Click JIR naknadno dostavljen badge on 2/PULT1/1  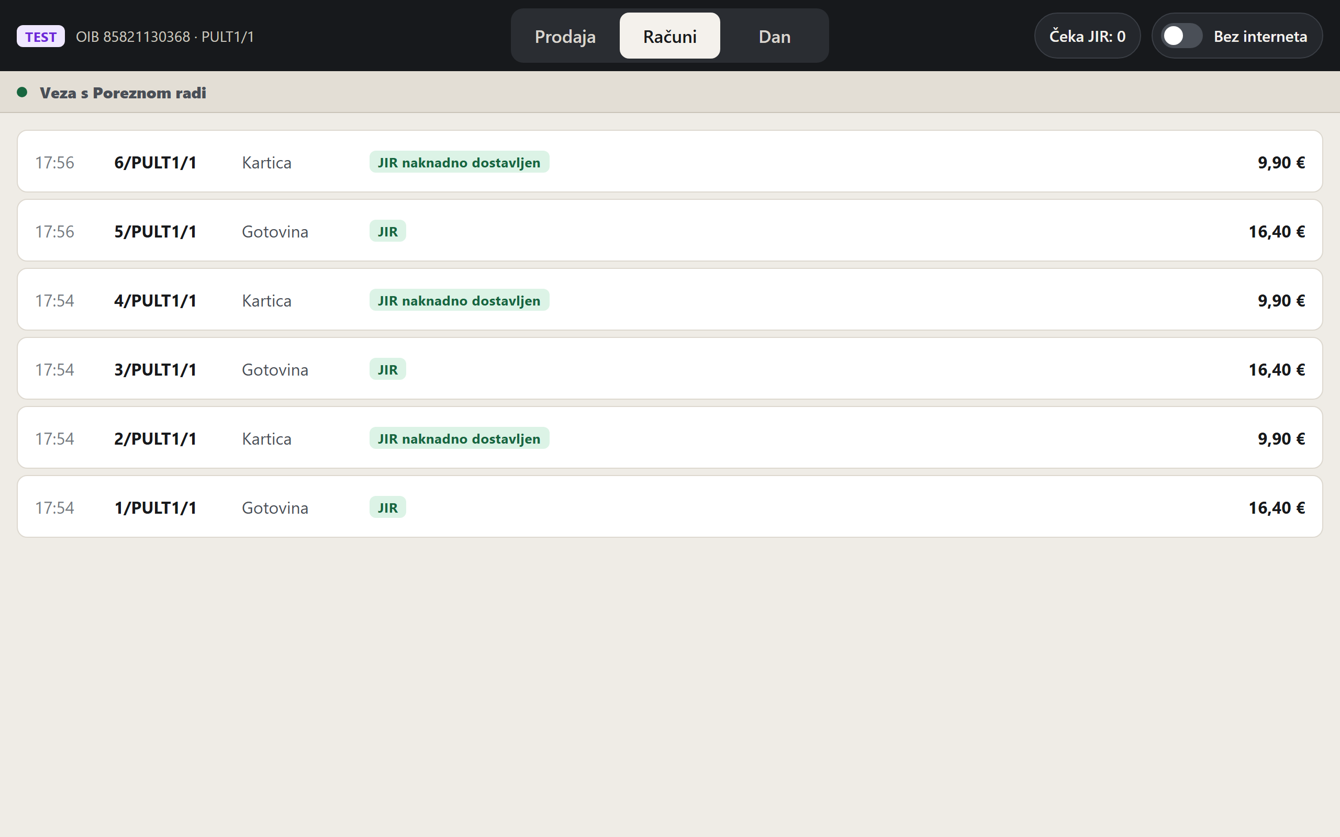[459, 438]
